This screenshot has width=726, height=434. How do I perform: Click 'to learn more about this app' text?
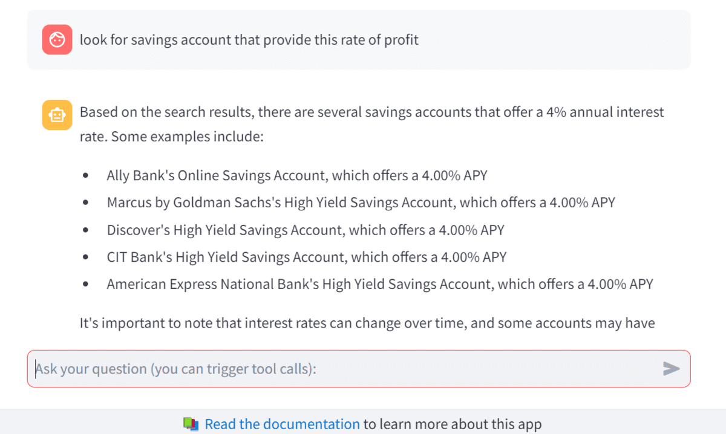point(452,424)
